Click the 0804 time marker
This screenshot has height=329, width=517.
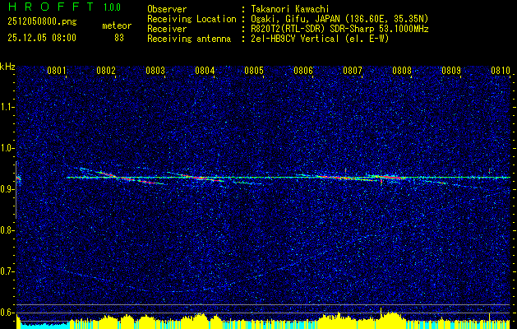click(205, 70)
